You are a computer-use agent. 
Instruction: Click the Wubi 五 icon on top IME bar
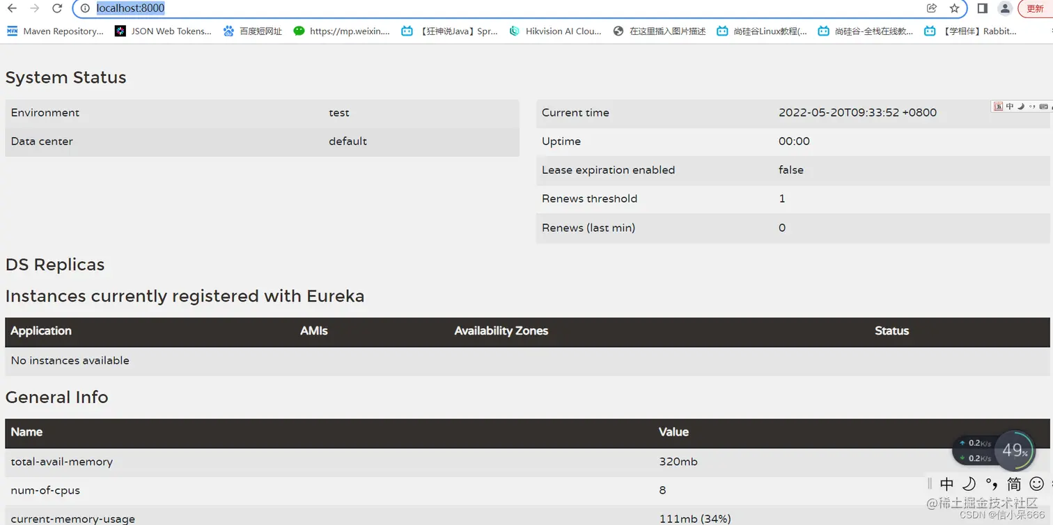point(998,106)
